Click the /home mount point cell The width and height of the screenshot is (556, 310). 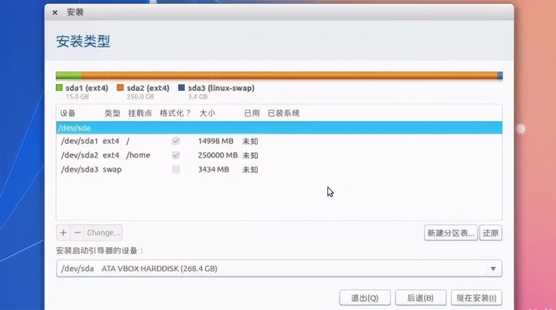pyautogui.click(x=138, y=155)
